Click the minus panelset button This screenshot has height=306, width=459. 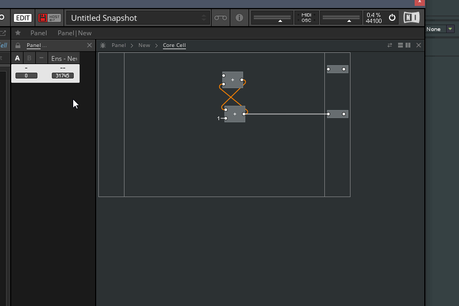(x=41, y=58)
